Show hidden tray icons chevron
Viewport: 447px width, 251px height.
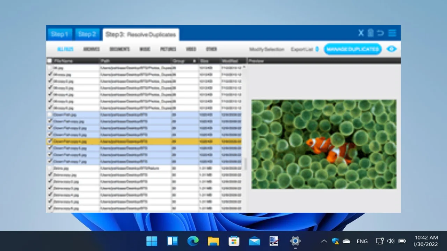point(324,241)
